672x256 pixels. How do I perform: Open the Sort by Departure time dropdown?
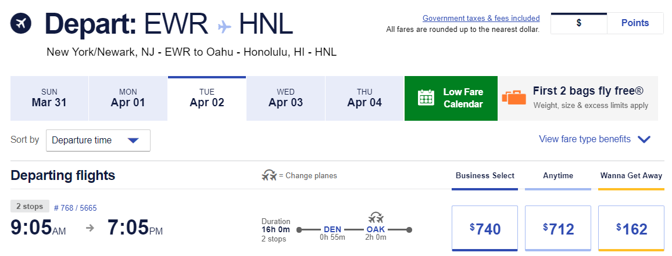98,140
